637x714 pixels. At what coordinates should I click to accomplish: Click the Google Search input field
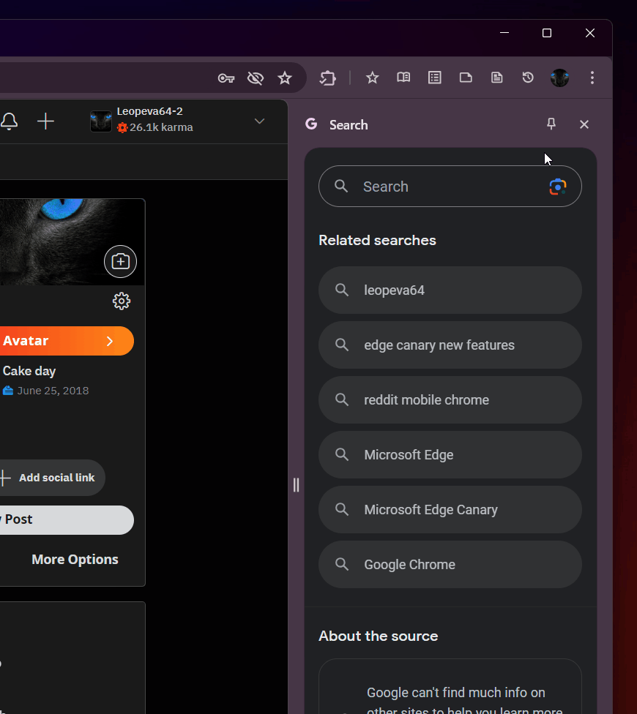(439, 187)
